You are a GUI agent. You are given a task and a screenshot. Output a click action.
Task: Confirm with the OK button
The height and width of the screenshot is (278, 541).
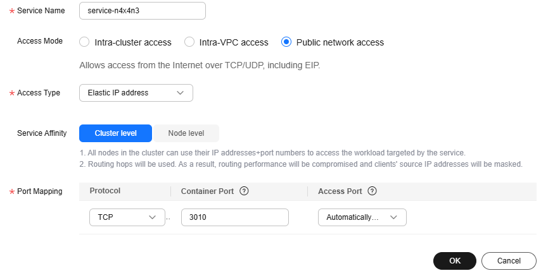coord(455,261)
